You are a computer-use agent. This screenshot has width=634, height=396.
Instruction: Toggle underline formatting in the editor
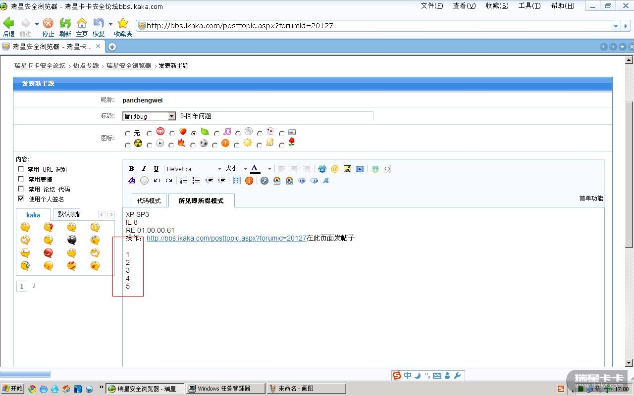tap(157, 169)
